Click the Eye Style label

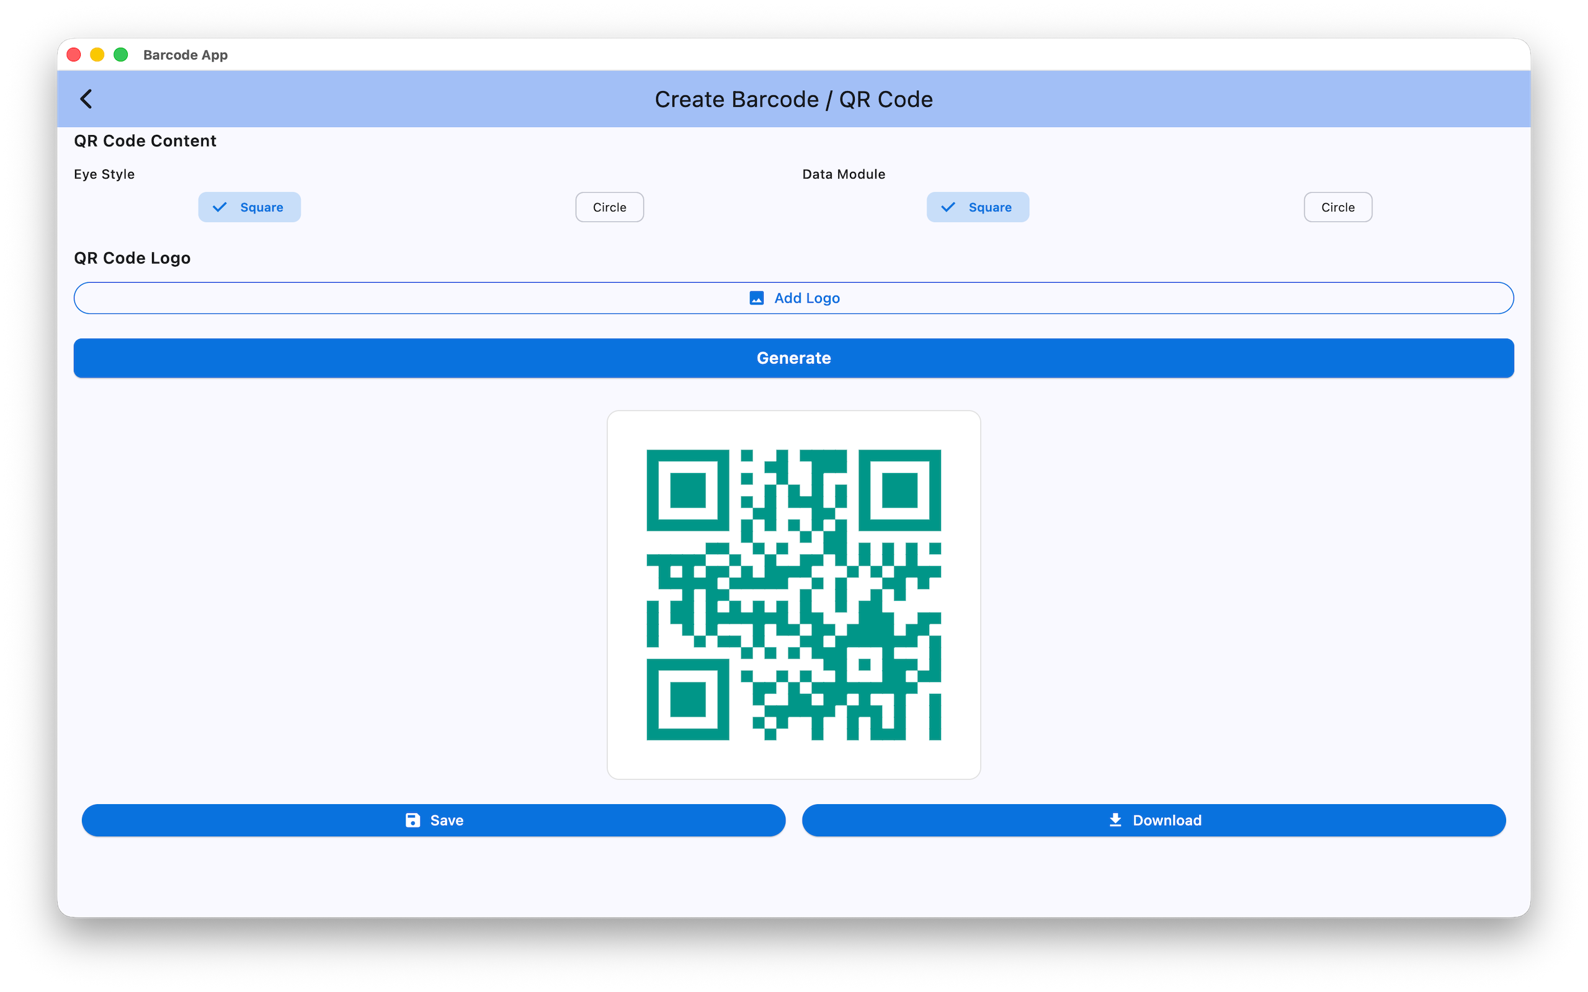point(104,174)
